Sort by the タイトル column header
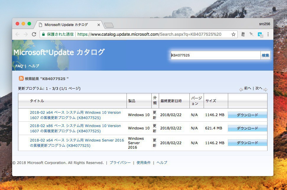Screen dimensions: 287x190 [37, 101]
